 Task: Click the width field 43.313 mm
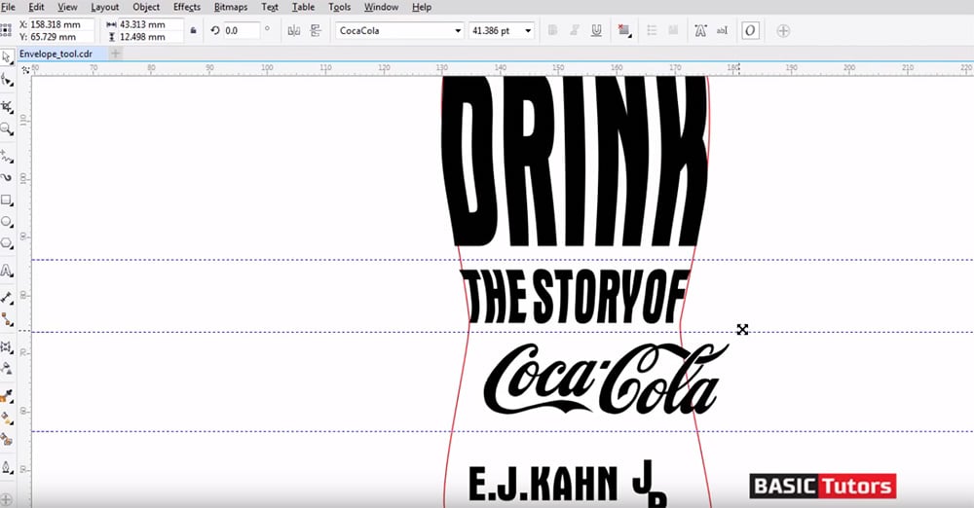tap(151, 25)
